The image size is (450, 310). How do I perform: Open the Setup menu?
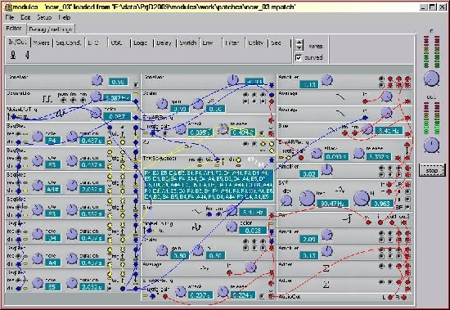tap(44, 17)
